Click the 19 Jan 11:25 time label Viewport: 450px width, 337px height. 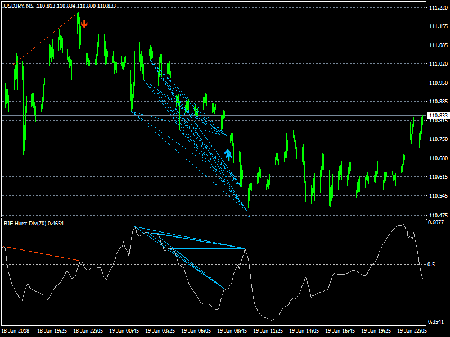click(x=268, y=331)
